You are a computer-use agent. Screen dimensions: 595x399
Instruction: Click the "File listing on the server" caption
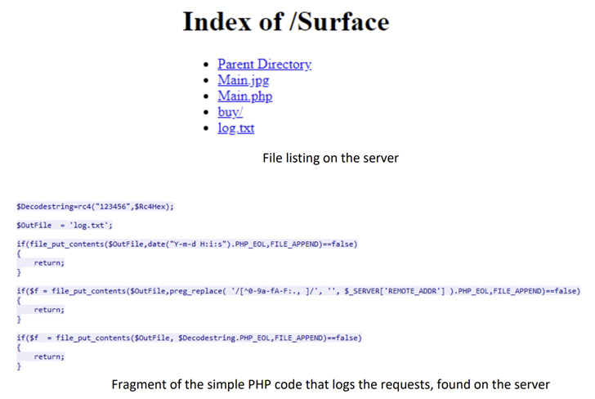tap(330, 158)
